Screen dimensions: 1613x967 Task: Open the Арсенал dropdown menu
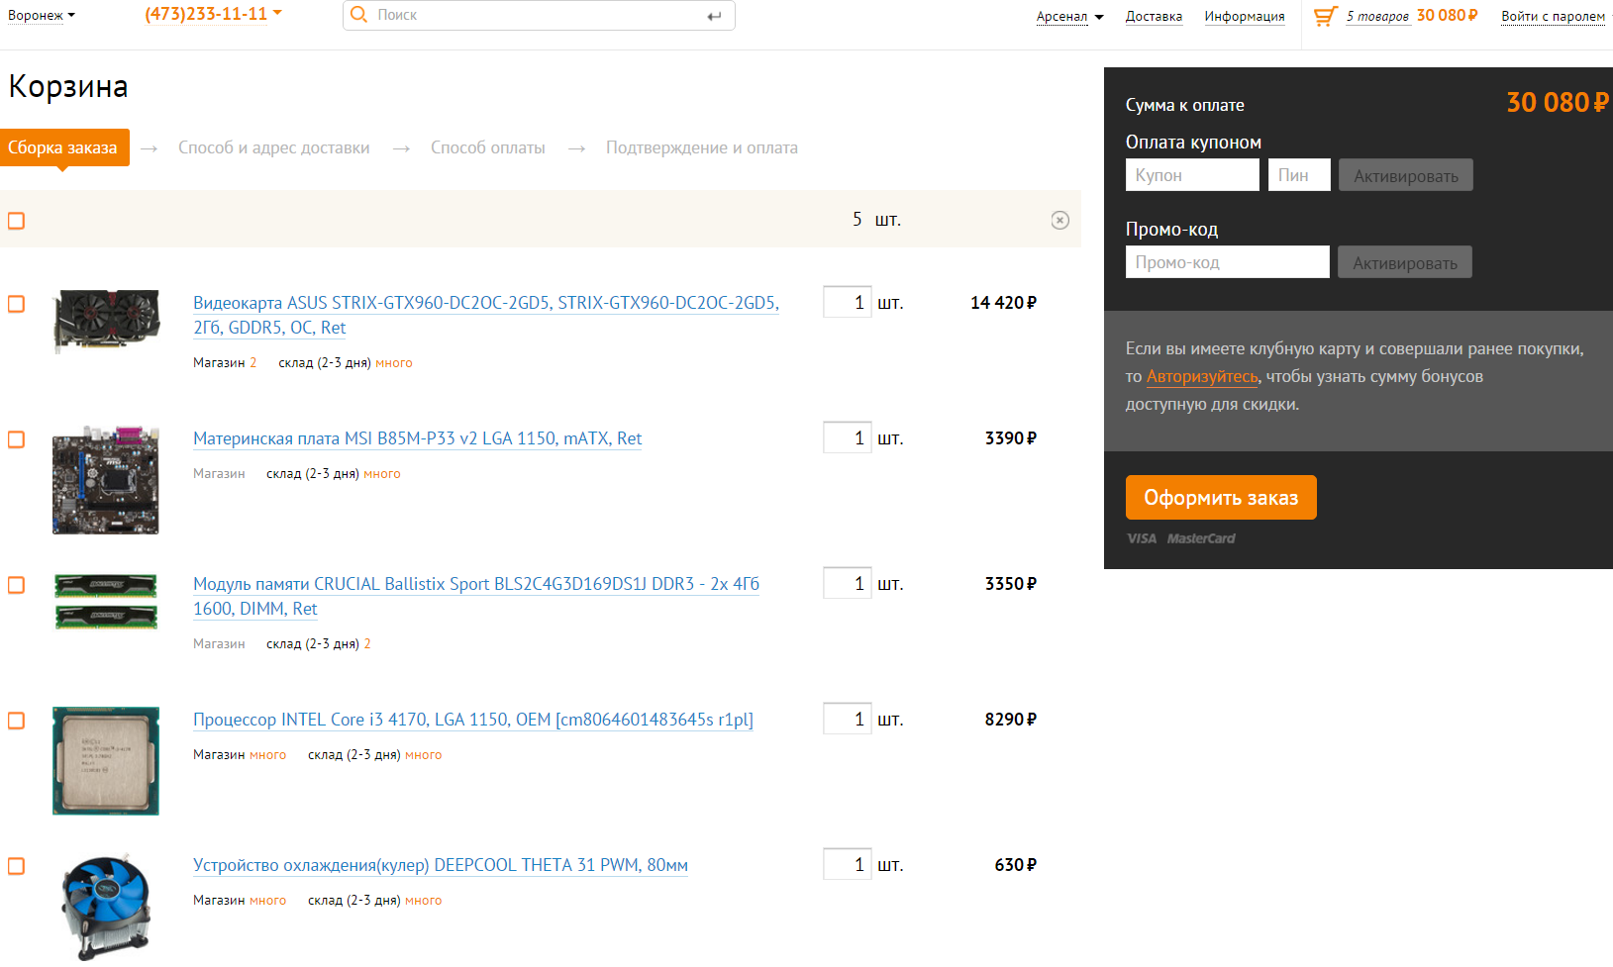[1069, 17]
